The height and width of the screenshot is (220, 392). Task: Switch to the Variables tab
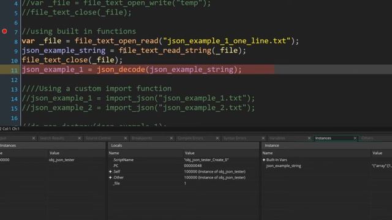coord(277,138)
